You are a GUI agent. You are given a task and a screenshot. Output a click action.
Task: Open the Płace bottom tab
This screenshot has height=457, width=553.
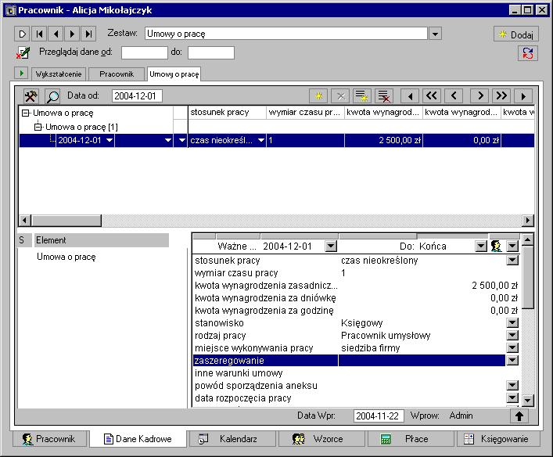click(x=411, y=439)
